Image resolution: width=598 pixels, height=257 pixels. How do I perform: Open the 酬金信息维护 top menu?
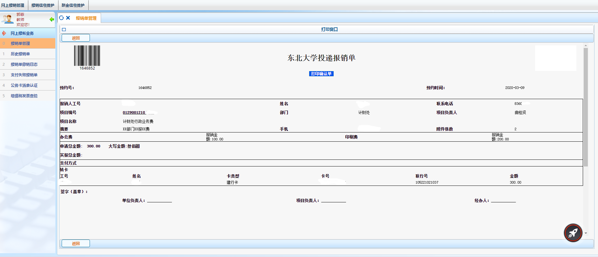tap(73, 5)
